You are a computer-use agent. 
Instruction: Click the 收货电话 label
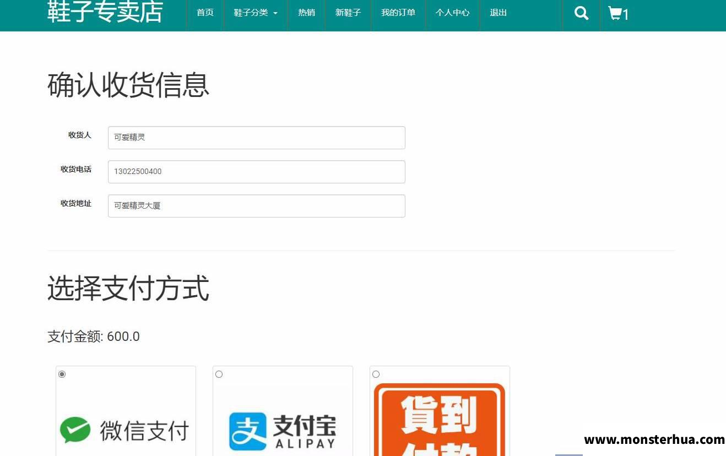point(76,169)
